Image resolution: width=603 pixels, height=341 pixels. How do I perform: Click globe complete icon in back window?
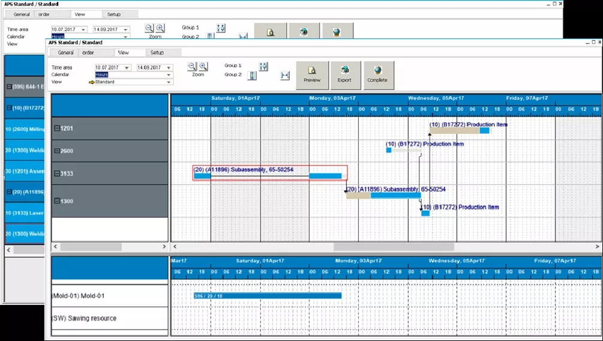coord(337,32)
